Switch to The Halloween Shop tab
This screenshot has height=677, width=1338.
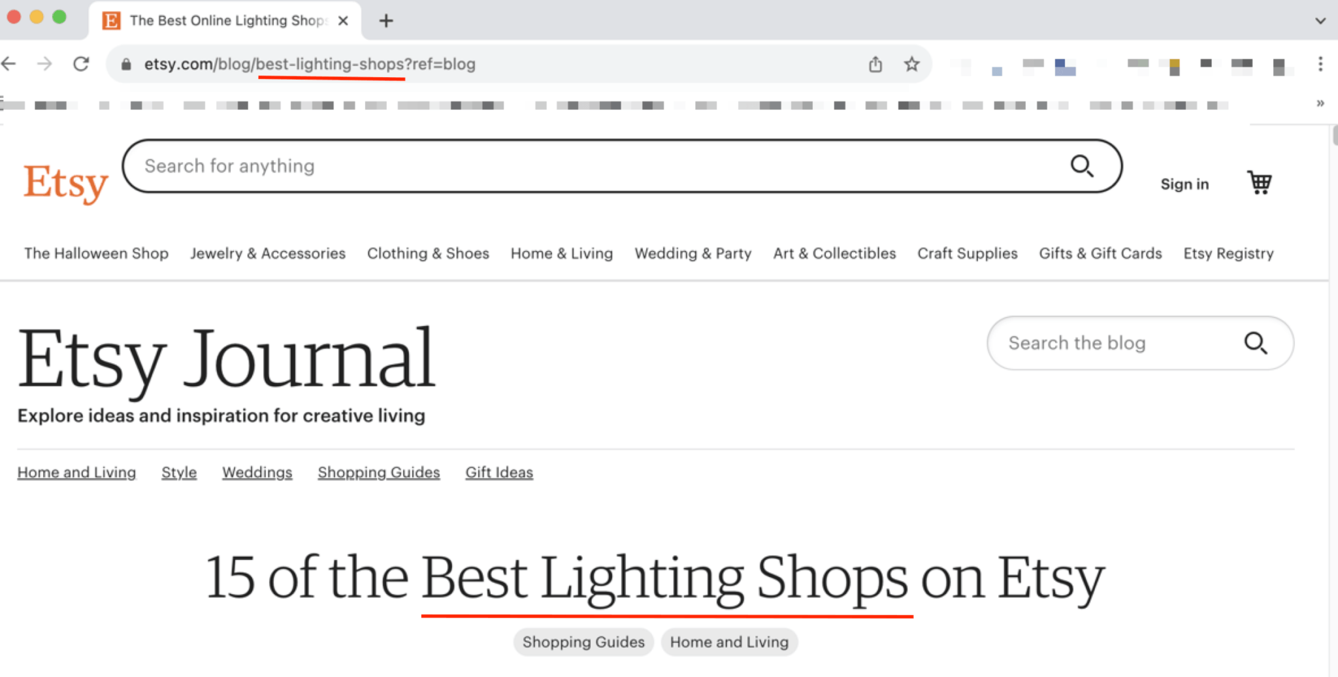(x=96, y=254)
